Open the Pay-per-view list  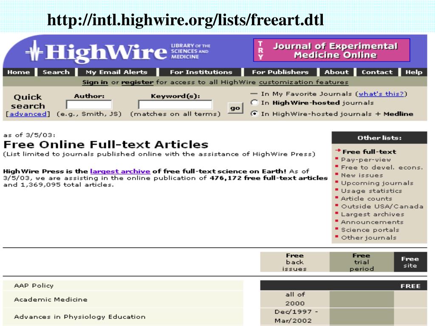[x=366, y=160]
